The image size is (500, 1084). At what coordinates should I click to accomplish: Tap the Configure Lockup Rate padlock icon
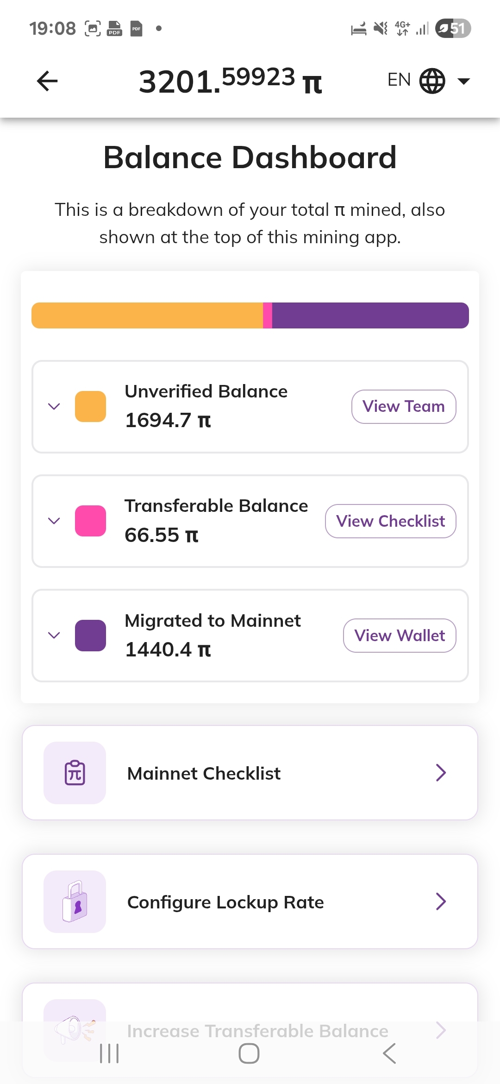click(75, 901)
